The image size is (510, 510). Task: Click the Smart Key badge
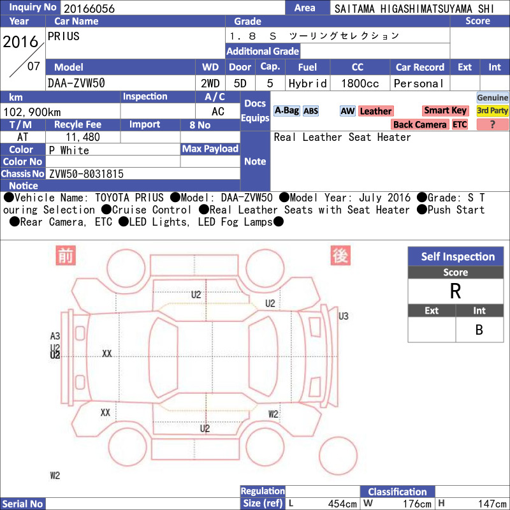point(445,110)
